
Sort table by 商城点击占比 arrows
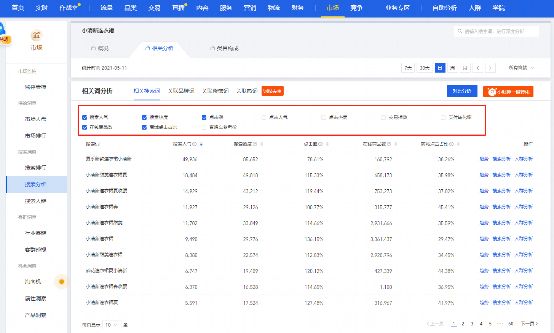tap(458, 144)
